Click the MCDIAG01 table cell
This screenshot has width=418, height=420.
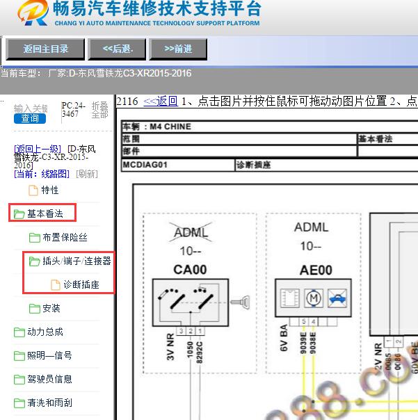click(x=178, y=165)
